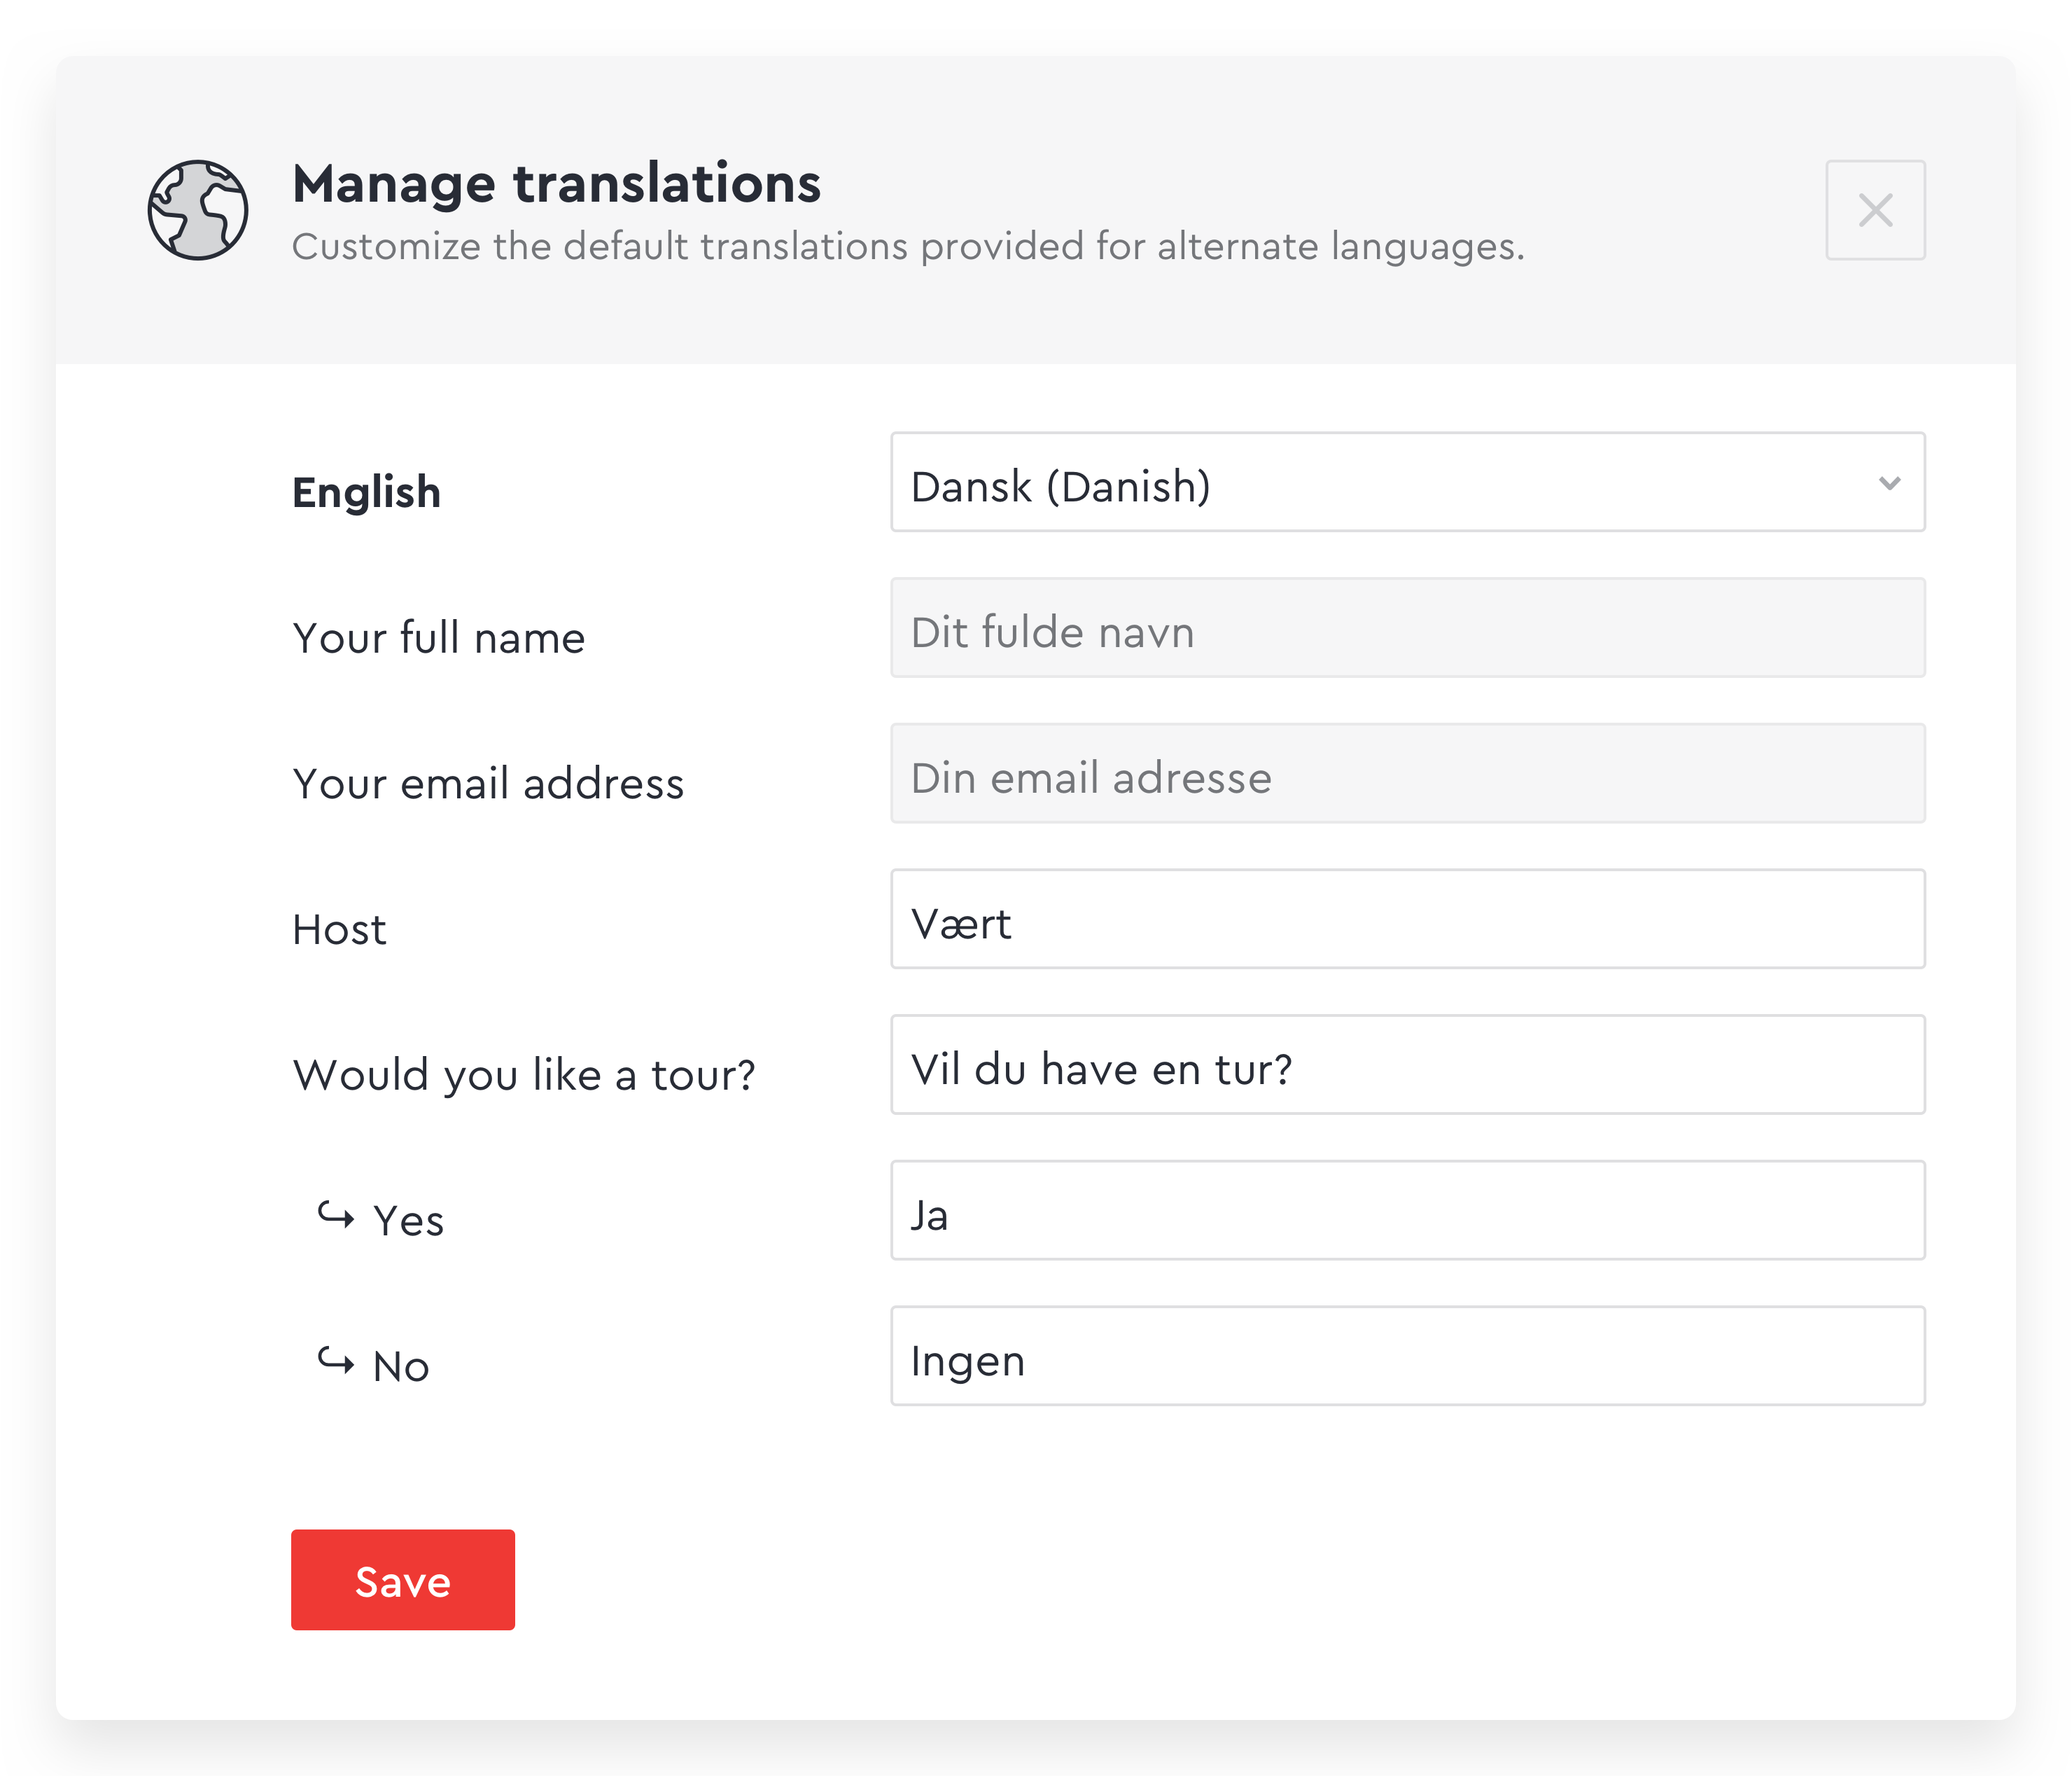Viewport: 2072px width, 1776px height.
Task: Edit the 'Vil du have en tur?' field
Action: [1406, 1064]
